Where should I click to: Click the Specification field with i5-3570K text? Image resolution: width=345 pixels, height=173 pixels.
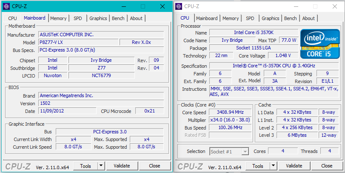274,66
